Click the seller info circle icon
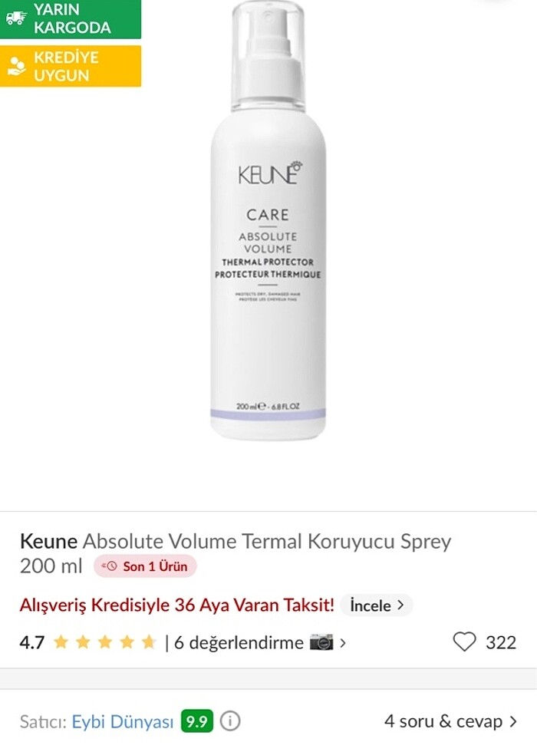537x752 pixels. (x=230, y=721)
